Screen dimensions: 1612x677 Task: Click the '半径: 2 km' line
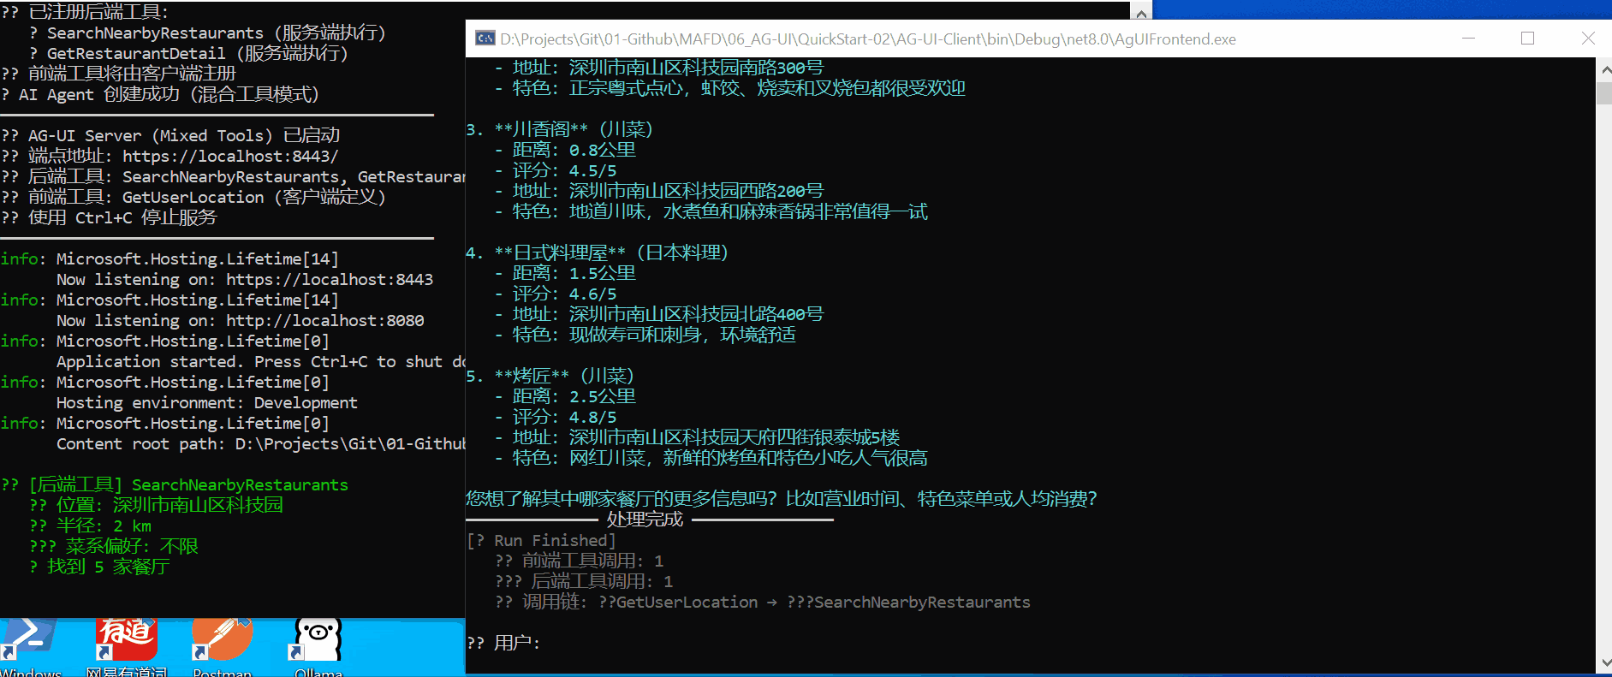[90, 526]
